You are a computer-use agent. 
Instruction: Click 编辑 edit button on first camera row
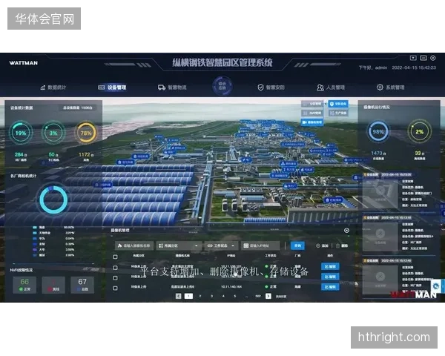pyautogui.click(x=330, y=266)
